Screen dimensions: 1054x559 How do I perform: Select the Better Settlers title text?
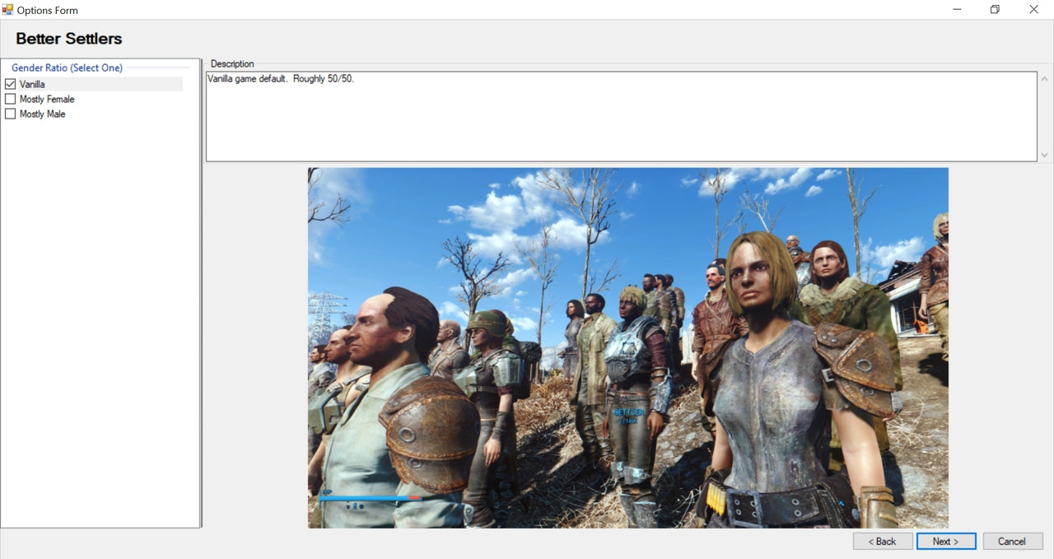(69, 39)
